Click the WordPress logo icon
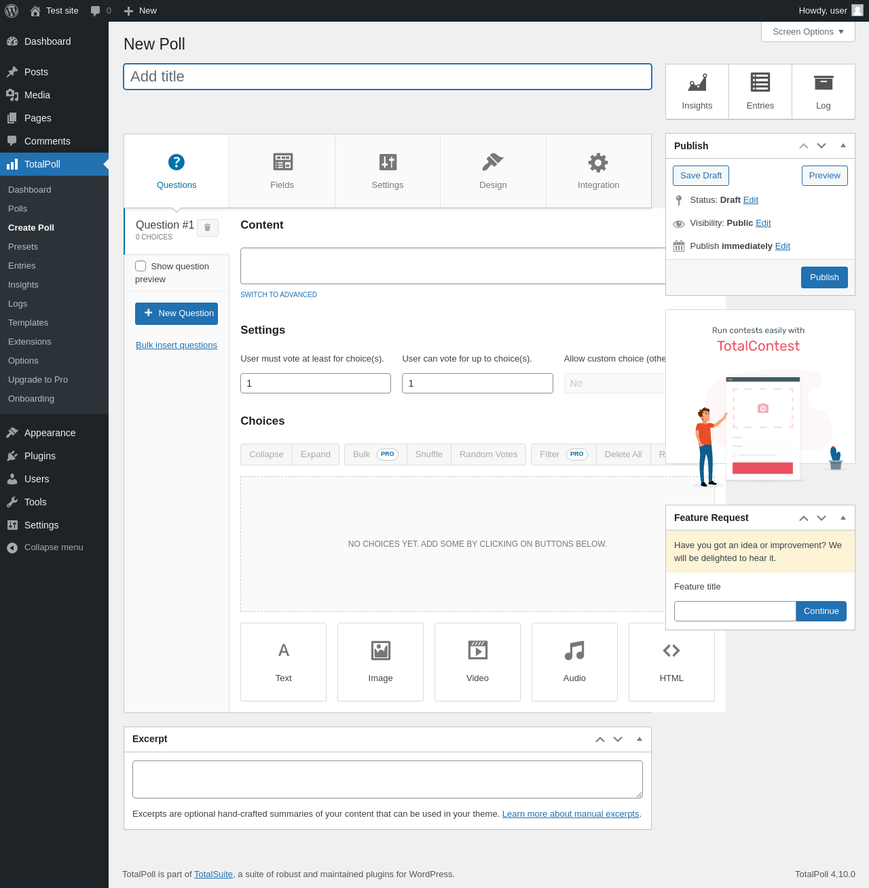 12,11
